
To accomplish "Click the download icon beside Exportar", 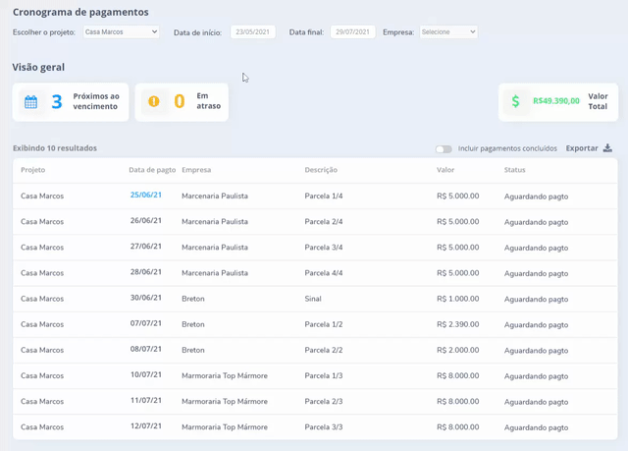I will [x=607, y=148].
